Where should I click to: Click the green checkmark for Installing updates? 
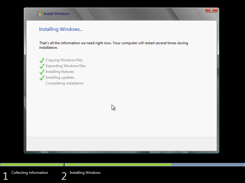[42, 78]
